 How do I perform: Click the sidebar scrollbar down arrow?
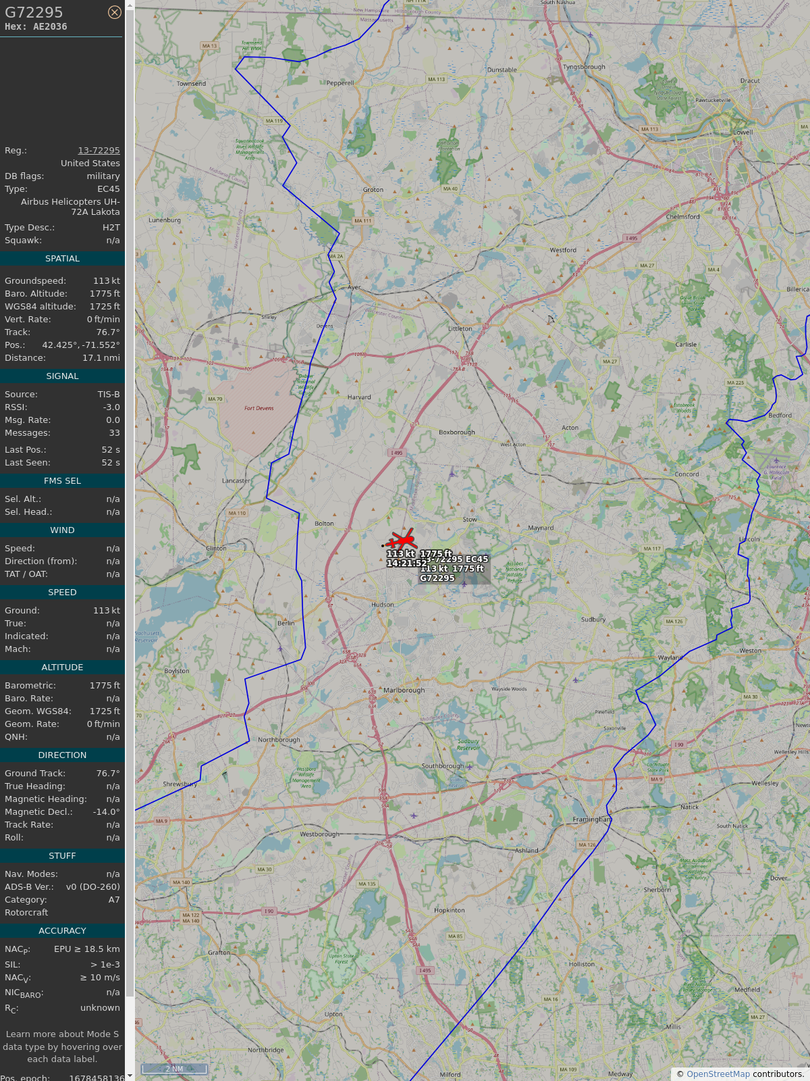coord(130,1076)
